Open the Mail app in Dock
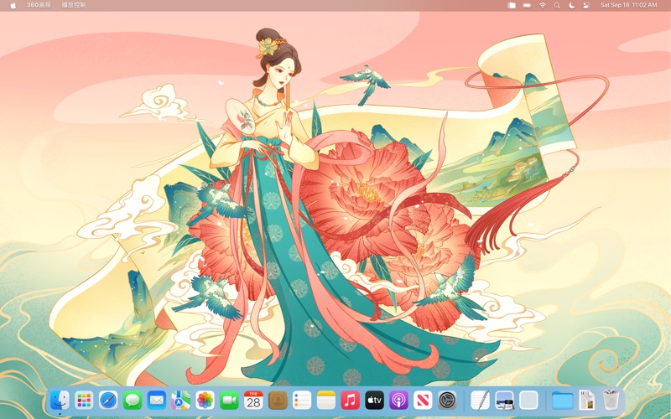 [x=157, y=401]
